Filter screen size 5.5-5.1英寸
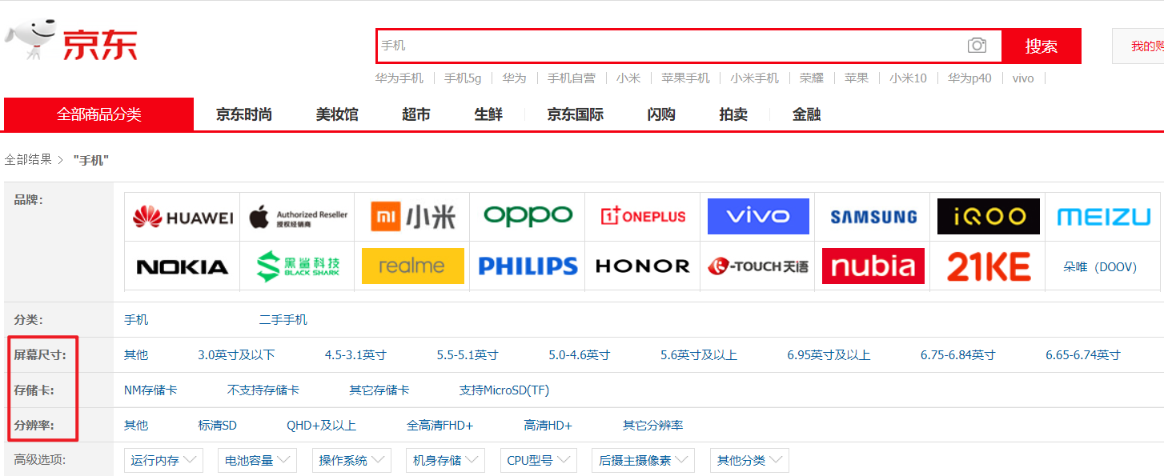The height and width of the screenshot is (476, 1164). pos(468,354)
